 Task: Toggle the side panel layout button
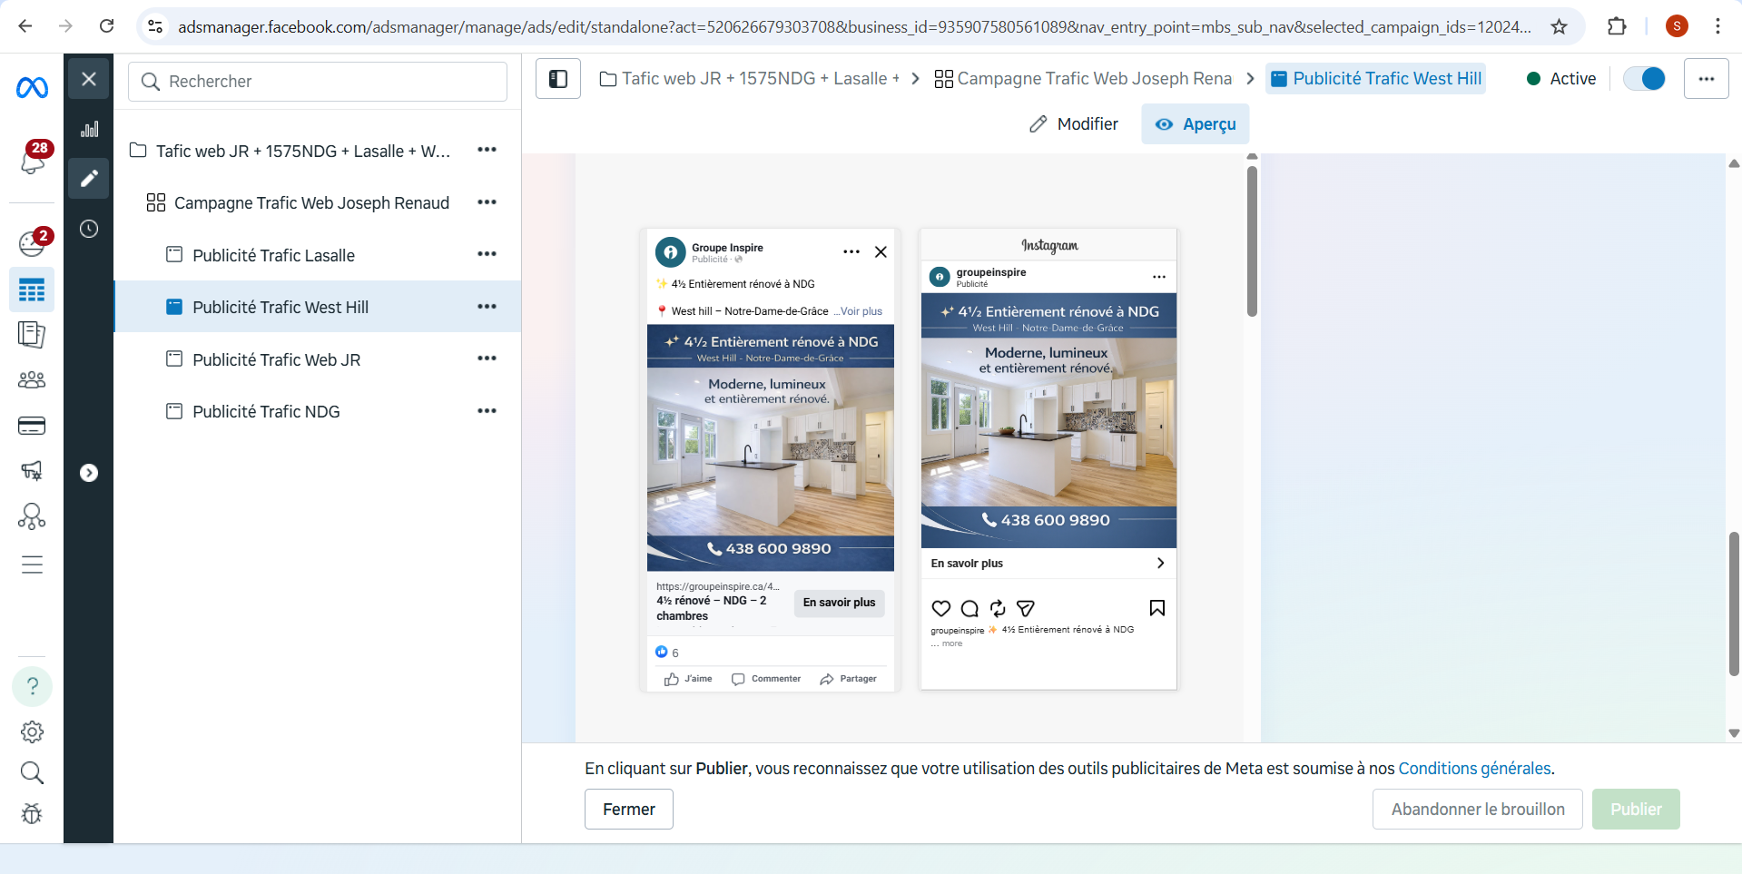(x=558, y=79)
